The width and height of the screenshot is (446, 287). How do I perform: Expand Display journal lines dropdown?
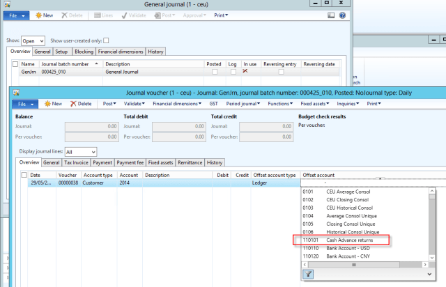pyautogui.click(x=80, y=152)
